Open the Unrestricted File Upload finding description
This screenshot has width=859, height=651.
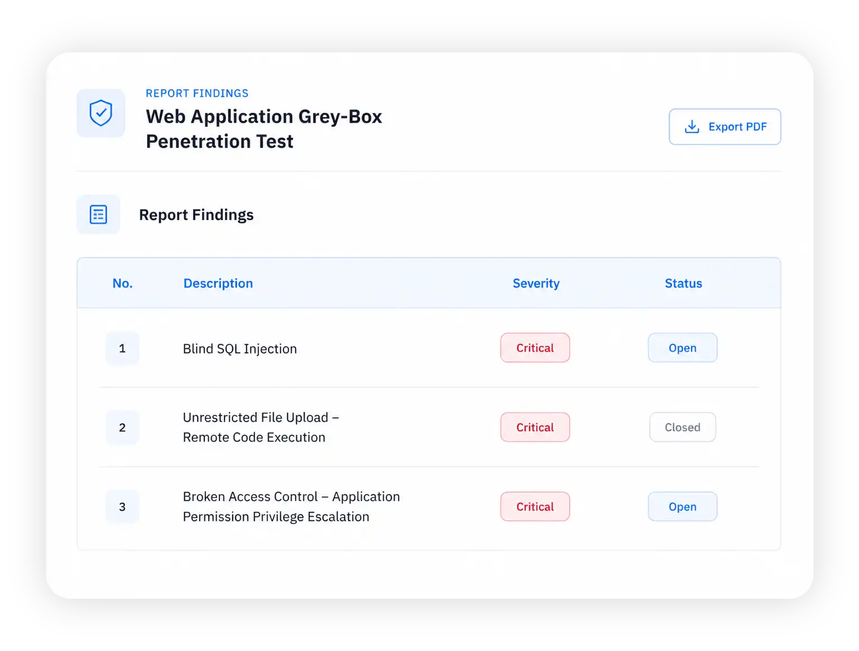pos(261,427)
